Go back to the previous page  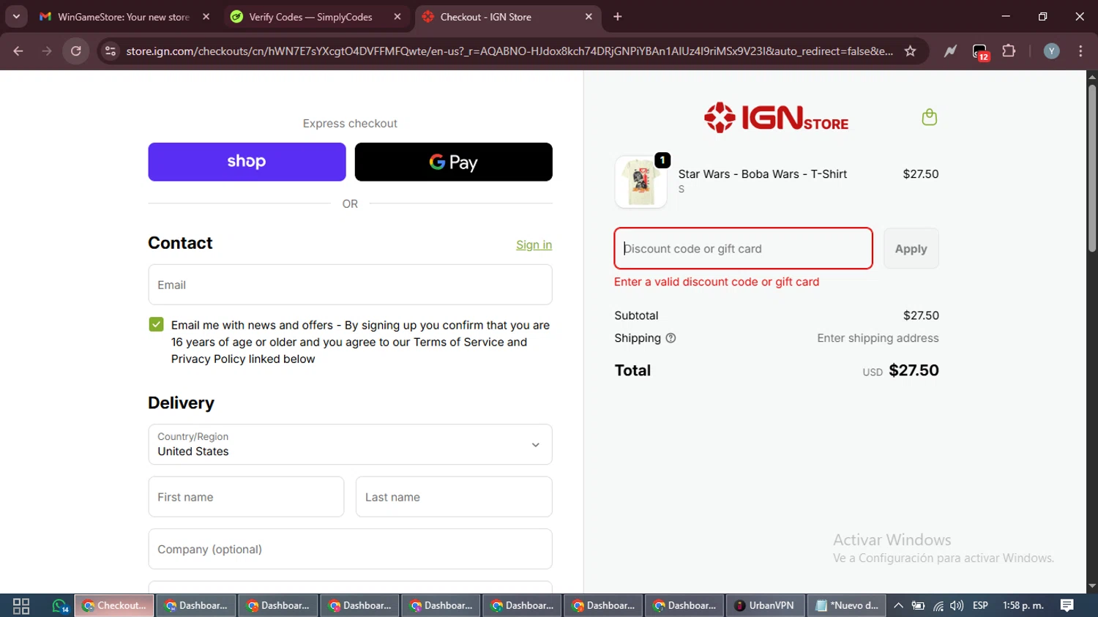pyautogui.click(x=18, y=51)
